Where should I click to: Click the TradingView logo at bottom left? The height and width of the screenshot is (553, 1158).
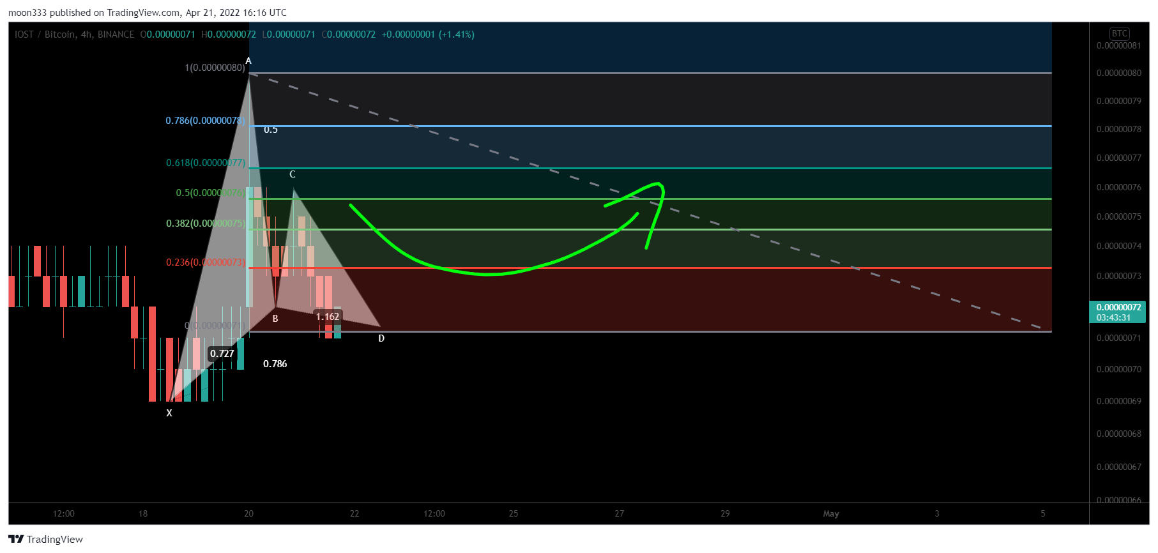45,540
